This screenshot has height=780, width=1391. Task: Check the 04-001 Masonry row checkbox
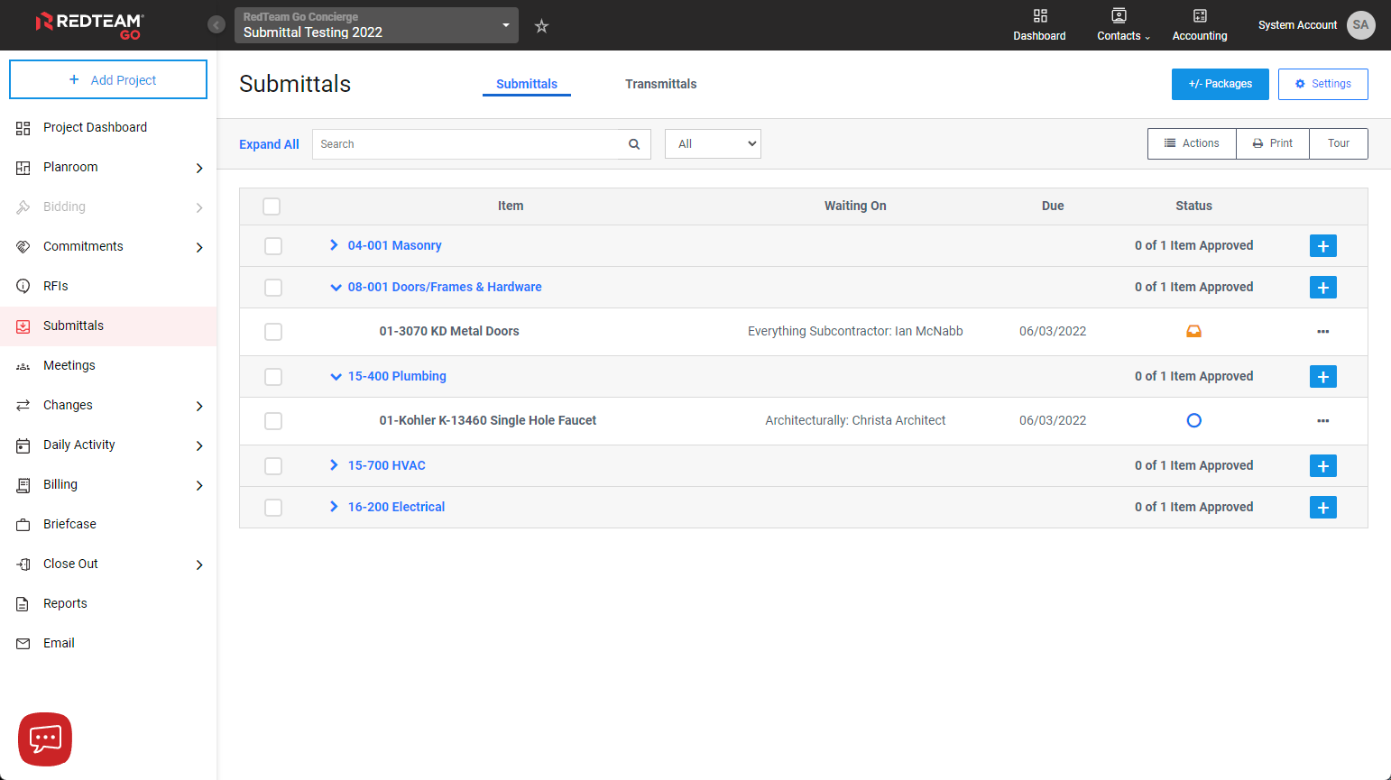pos(273,245)
